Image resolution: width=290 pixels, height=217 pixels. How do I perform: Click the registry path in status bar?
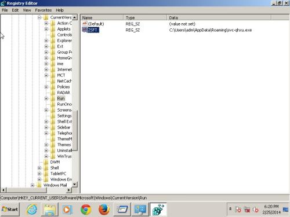tap(74, 198)
